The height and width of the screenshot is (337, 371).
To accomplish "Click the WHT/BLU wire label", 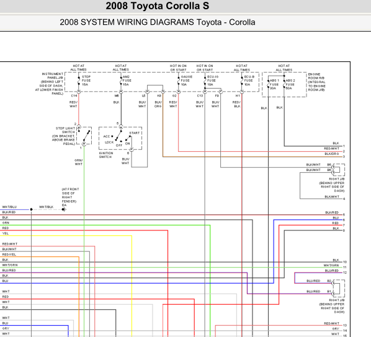I will click(x=9, y=207).
